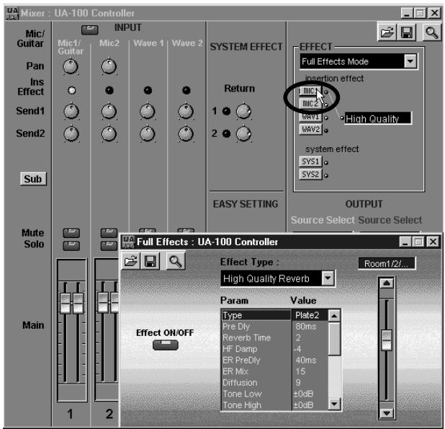Toggle System Effect Return 2 indicator
The image size is (445, 429).
coord(227,133)
